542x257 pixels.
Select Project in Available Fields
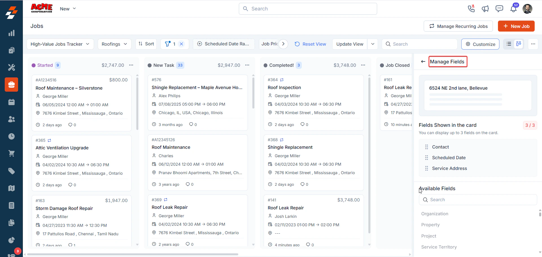[429, 236]
